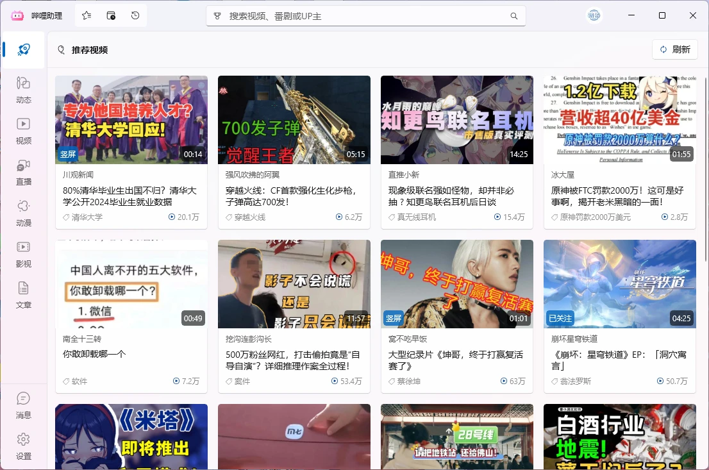Click title 穿越火线：CF首款强化生化步枪

pos(291,196)
